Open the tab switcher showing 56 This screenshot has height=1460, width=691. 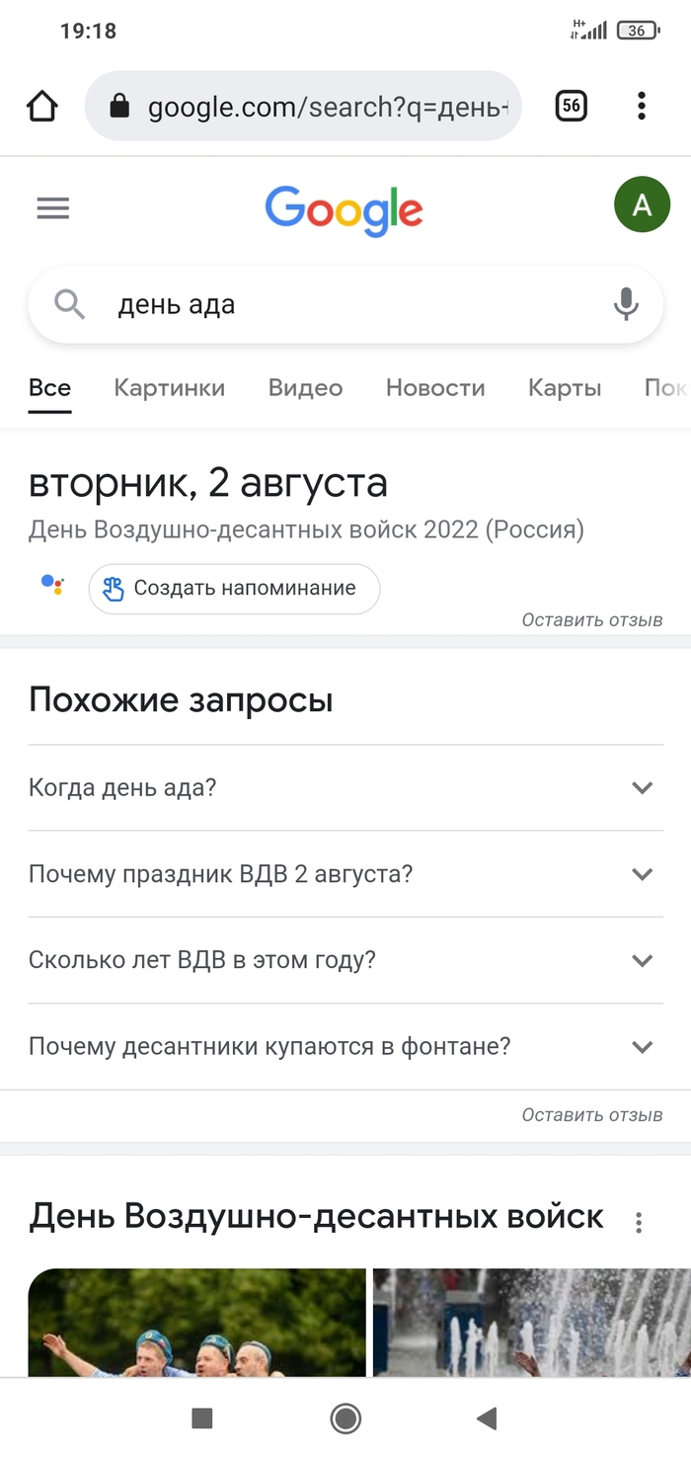[x=571, y=106]
